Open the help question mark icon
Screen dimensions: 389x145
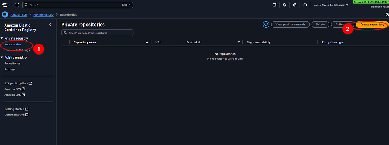294,5
